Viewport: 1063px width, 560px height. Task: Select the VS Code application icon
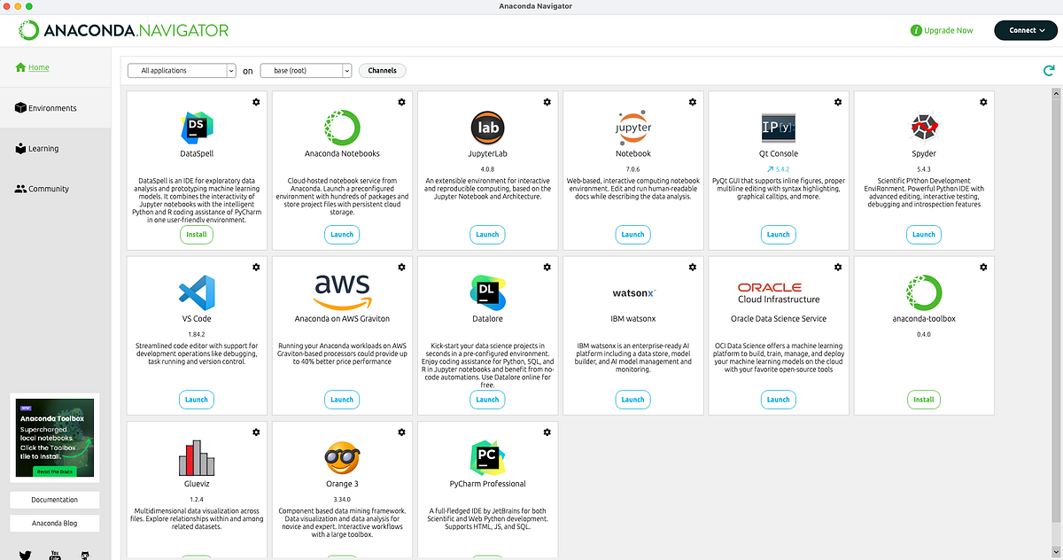pos(196,294)
